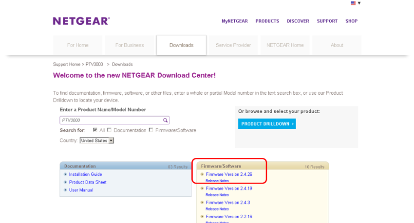Click the 10 Results count text
The image size is (414, 223).
pos(315,167)
